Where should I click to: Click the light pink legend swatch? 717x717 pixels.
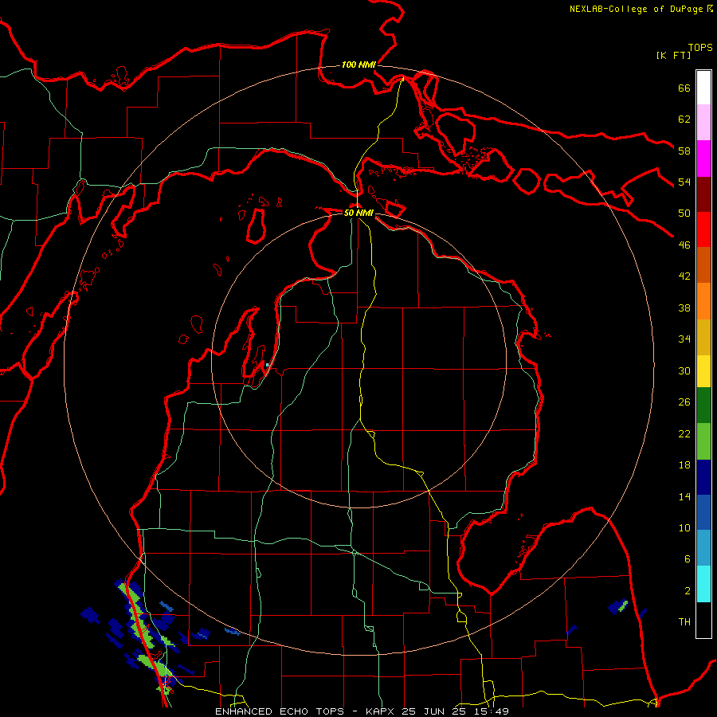703,123
